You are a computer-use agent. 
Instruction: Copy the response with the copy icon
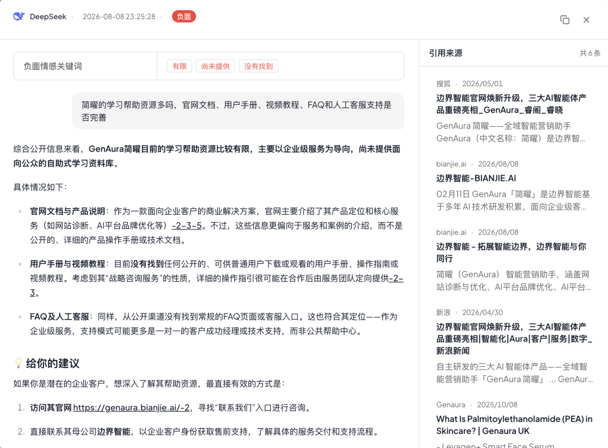tap(565, 20)
